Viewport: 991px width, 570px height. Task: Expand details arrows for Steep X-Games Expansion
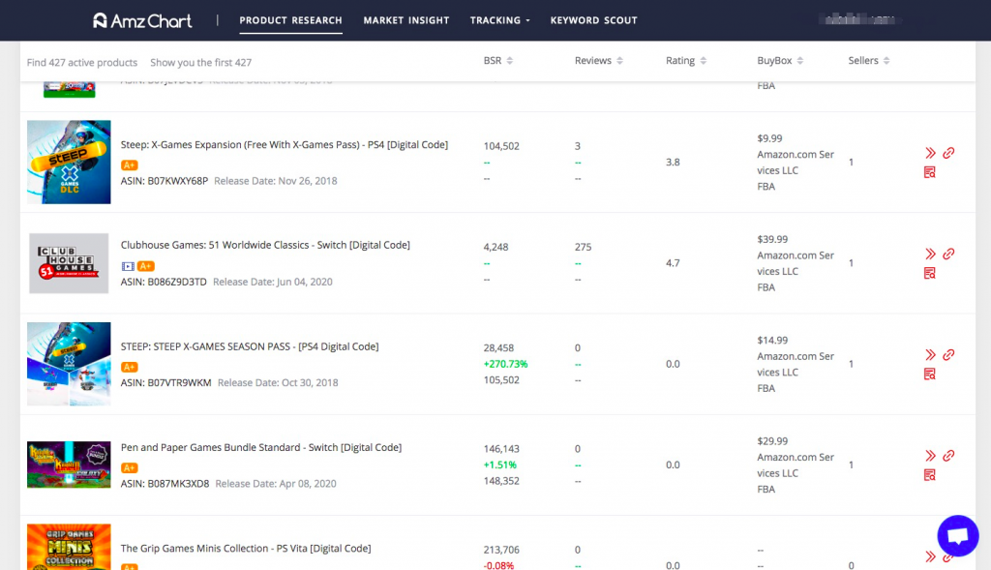click(x=930, y=153)
